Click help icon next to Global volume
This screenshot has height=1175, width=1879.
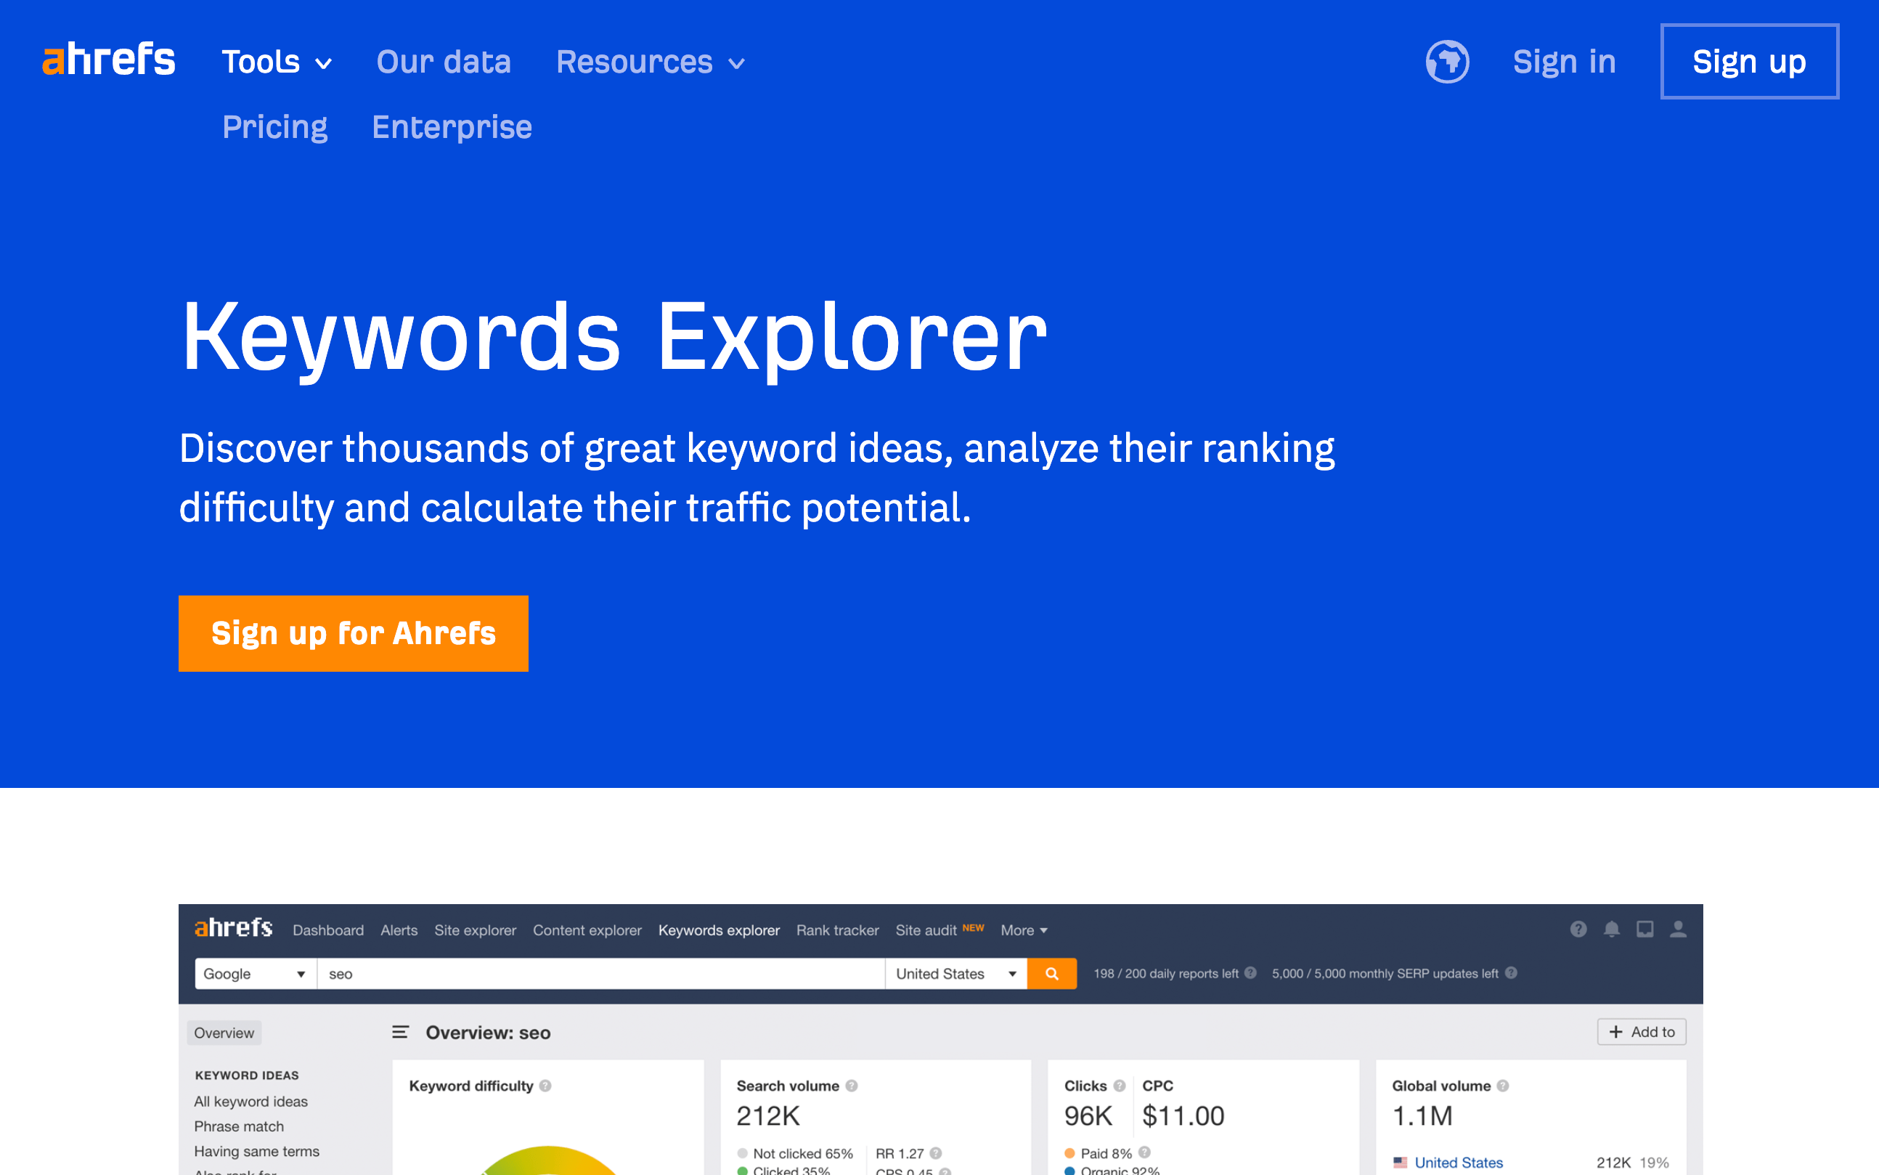[x=1503, y=1086]
